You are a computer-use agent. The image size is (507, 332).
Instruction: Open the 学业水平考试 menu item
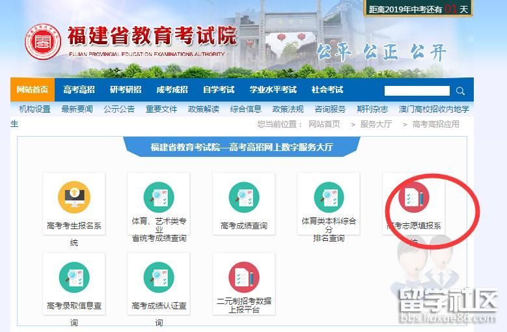(x=273, y=90)
